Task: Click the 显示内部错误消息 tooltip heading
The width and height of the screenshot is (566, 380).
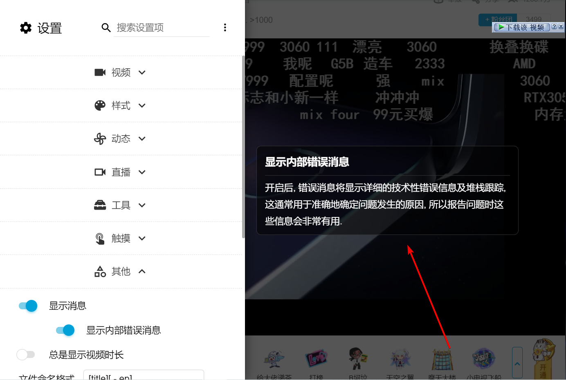Action: point(307,162)
